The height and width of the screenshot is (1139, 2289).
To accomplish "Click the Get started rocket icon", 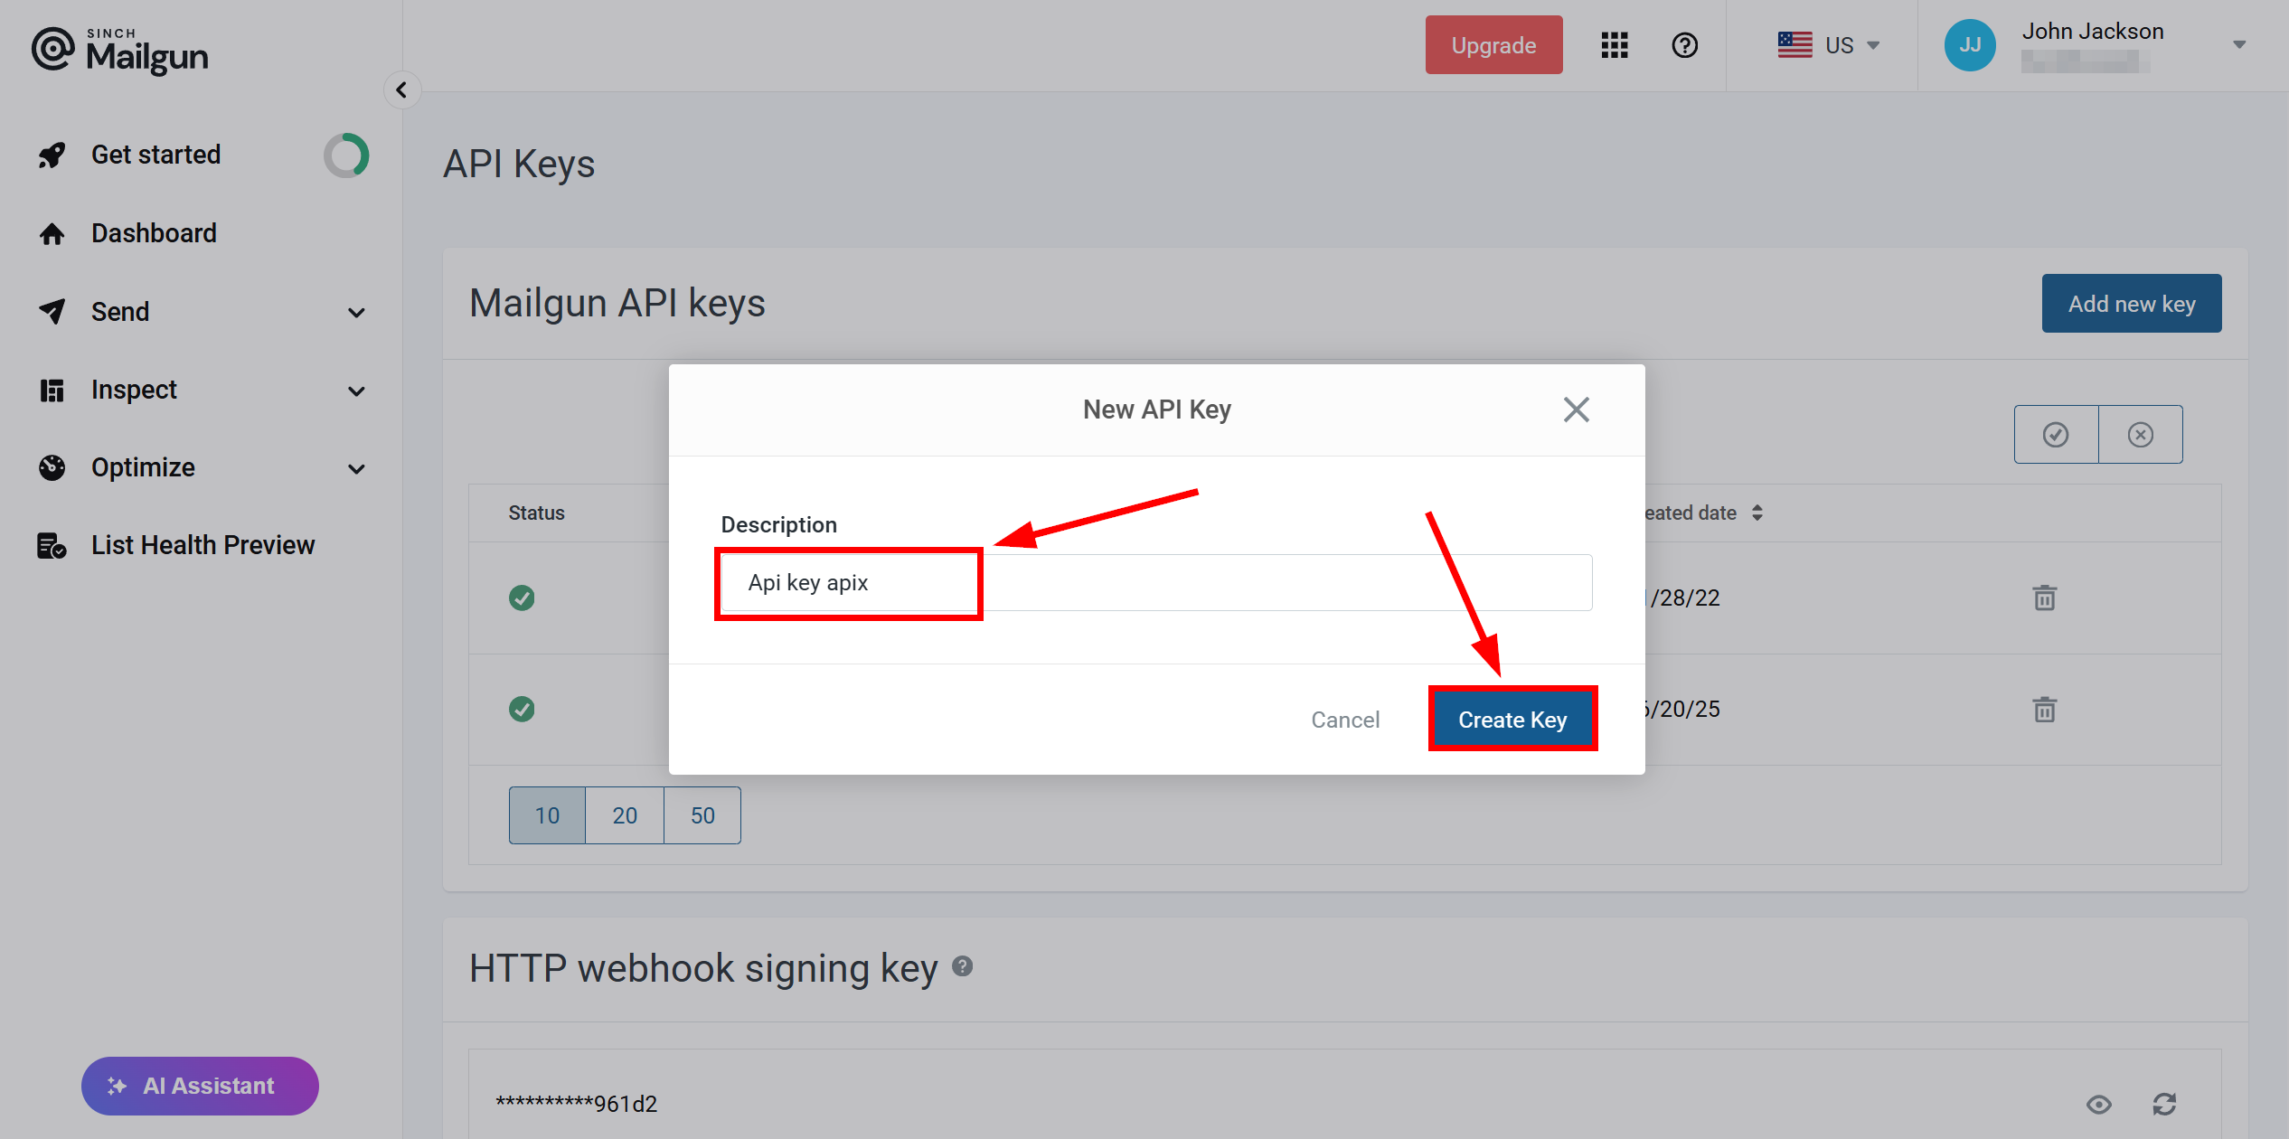I will pos(52,155).
